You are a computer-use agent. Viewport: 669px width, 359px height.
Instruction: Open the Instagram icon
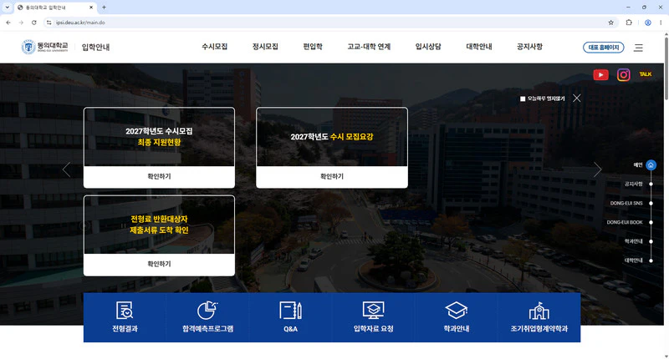(x=623, y=75)
